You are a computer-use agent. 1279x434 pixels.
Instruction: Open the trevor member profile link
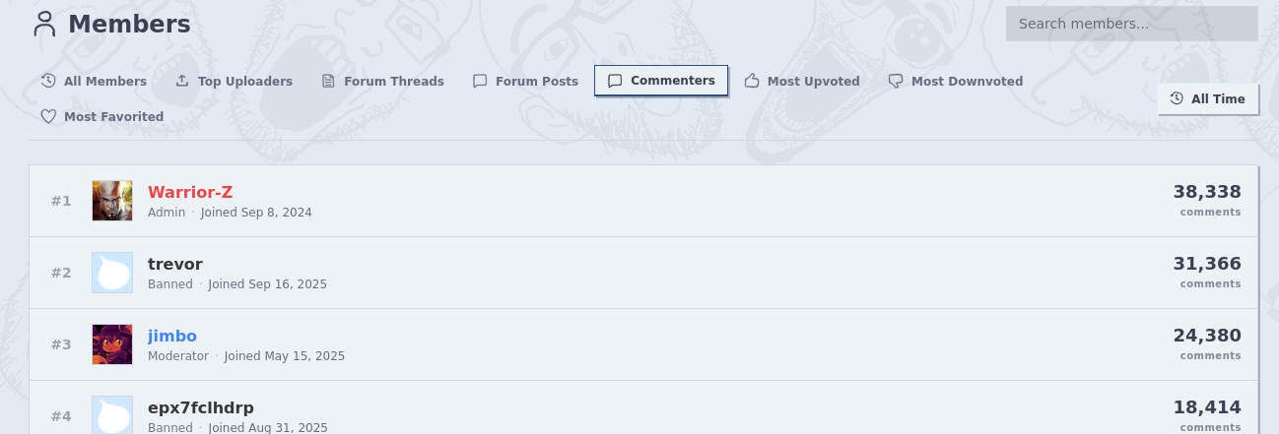(175, 264)
